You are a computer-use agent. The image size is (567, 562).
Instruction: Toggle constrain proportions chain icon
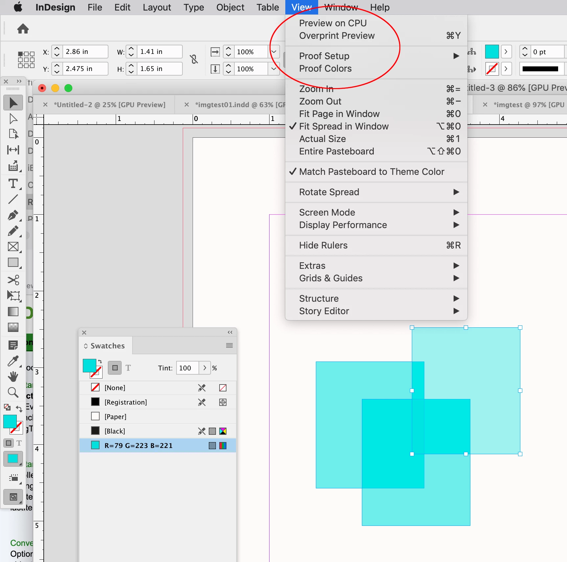click(x=194, y=59)
